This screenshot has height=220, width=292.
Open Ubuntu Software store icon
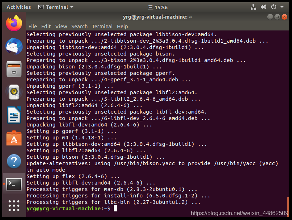pos(14,138)
